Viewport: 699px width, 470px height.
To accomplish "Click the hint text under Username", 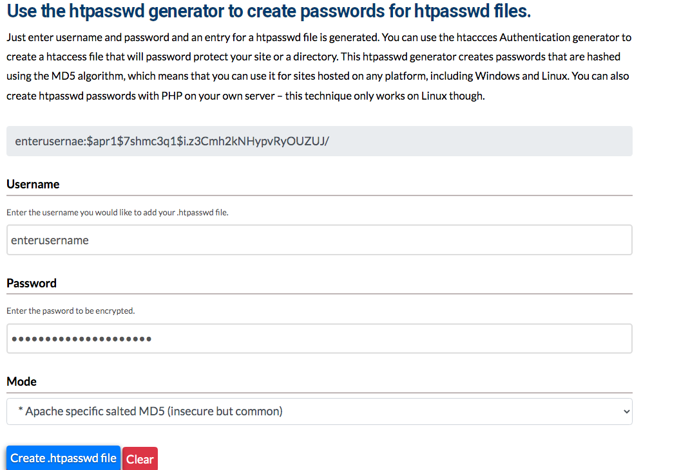I will pos(116,212).
